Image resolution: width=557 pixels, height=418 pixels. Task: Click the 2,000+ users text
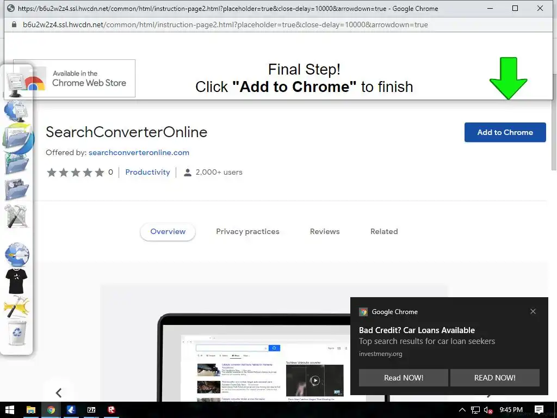click(x=219, y=172)
